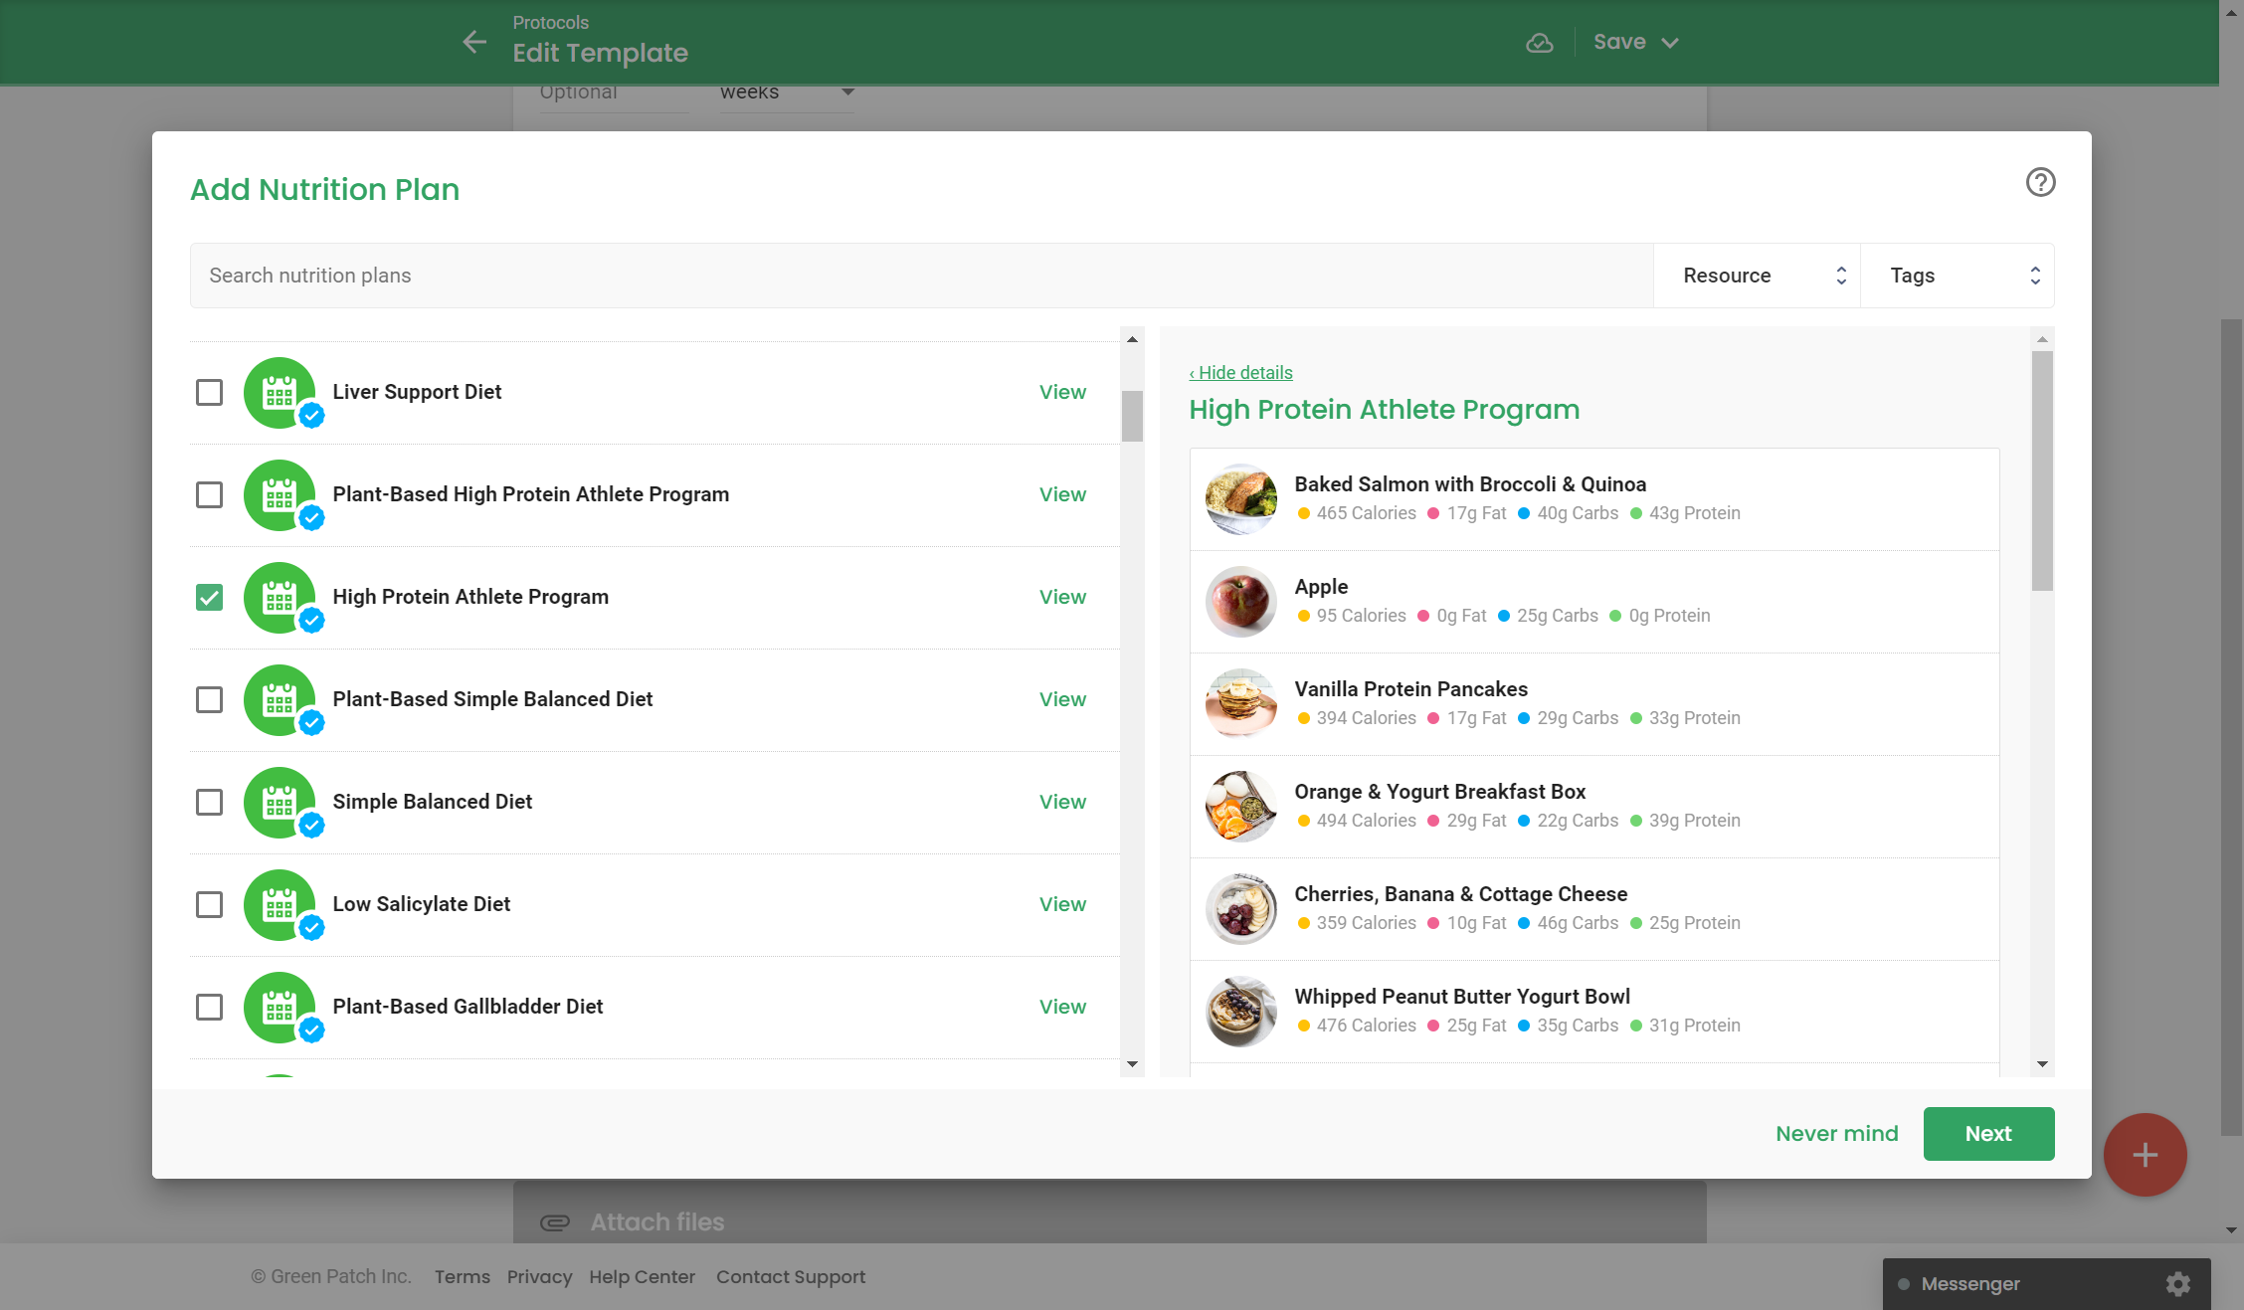Click the back arrow in the header

pos(474,42)
